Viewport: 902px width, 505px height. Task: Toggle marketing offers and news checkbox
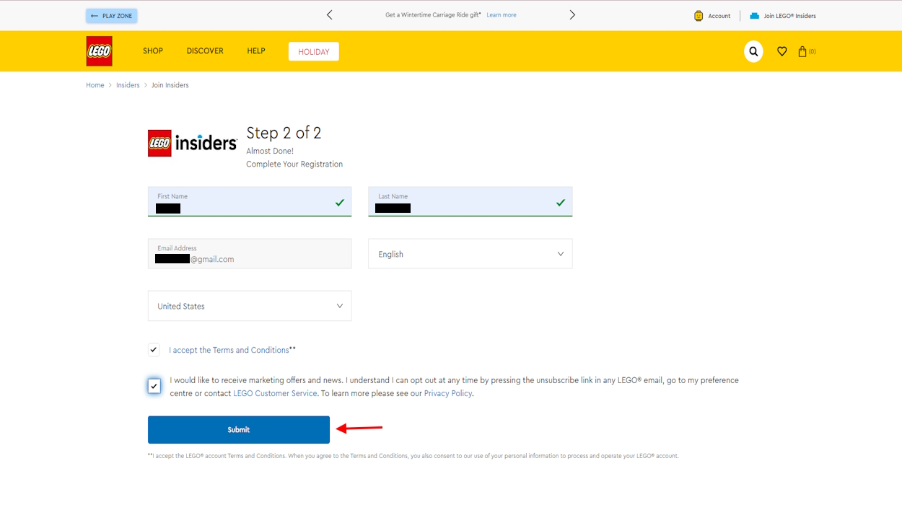[x=154, y=386]
